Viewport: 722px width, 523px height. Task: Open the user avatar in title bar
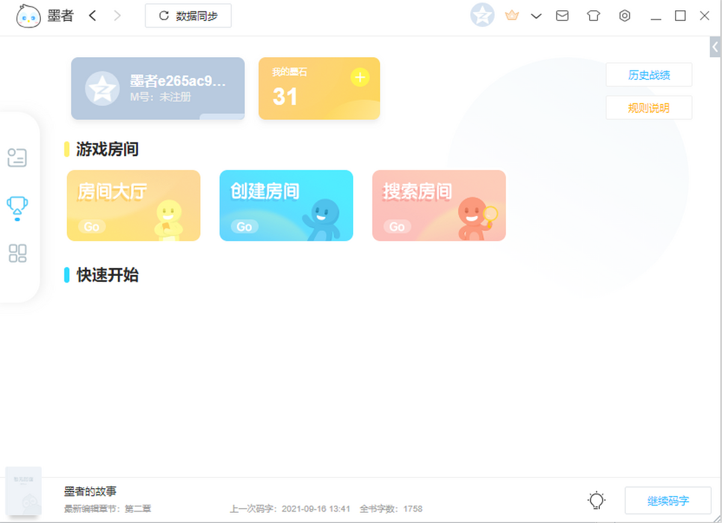pyautogui.click(x=482, y=16)
